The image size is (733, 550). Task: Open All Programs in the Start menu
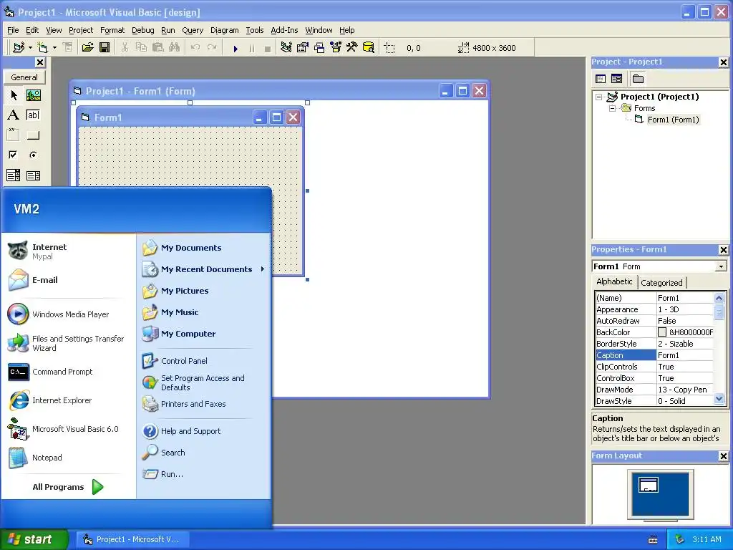coord(68,487)
